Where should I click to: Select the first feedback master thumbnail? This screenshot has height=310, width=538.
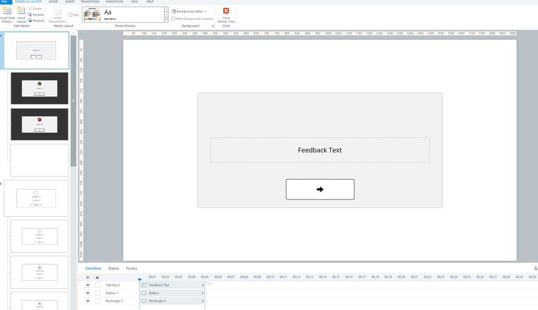(x=36, y=51)
